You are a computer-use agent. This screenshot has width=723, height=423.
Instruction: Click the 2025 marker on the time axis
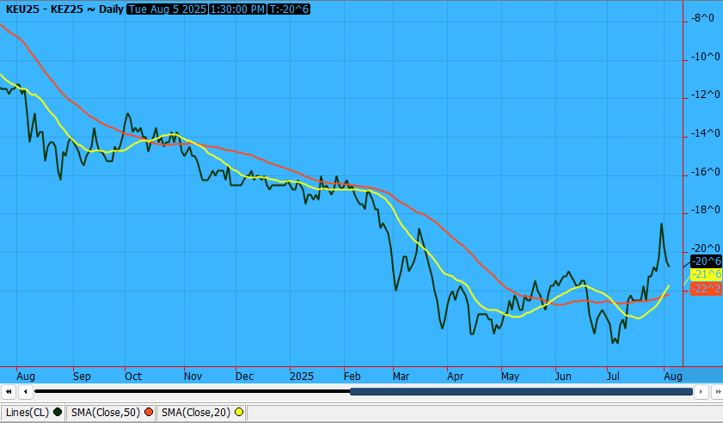pos(301,376)
